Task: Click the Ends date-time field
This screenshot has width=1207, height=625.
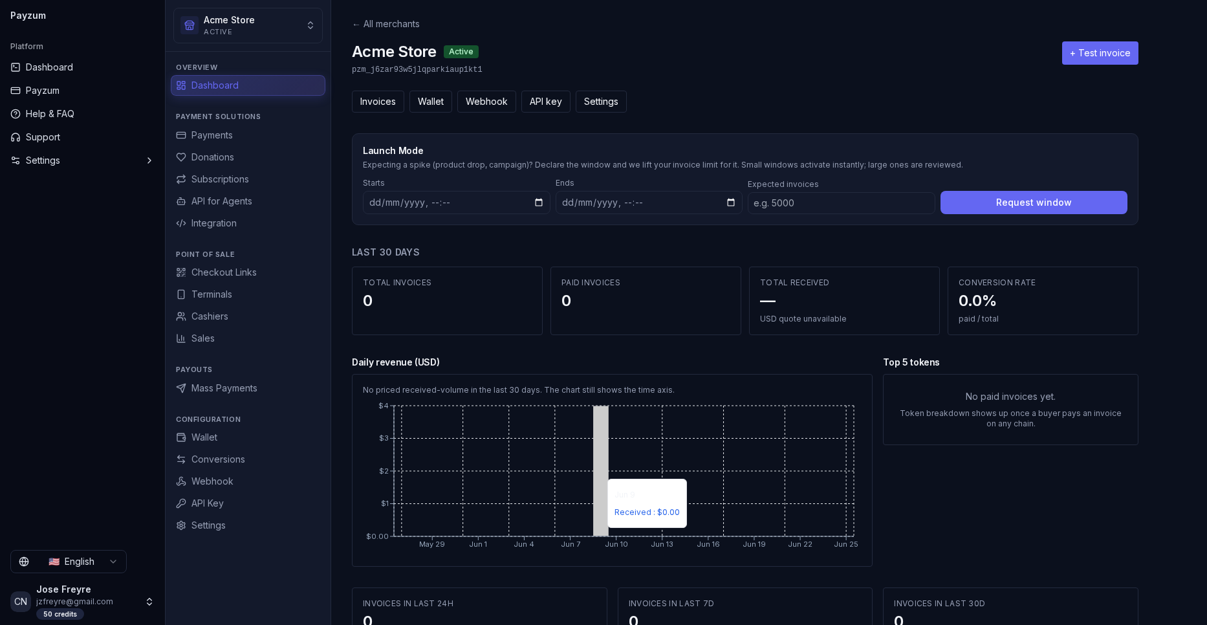Action: pos(649,203)
